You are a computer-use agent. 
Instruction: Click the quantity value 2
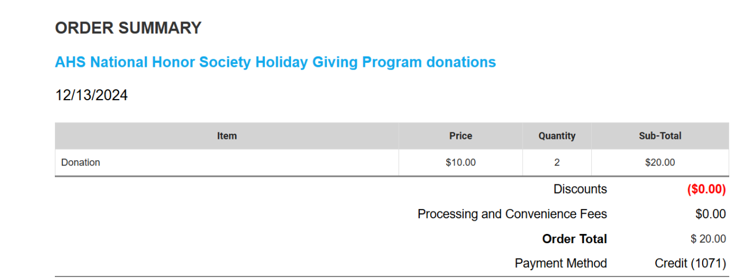click(557, 162)
